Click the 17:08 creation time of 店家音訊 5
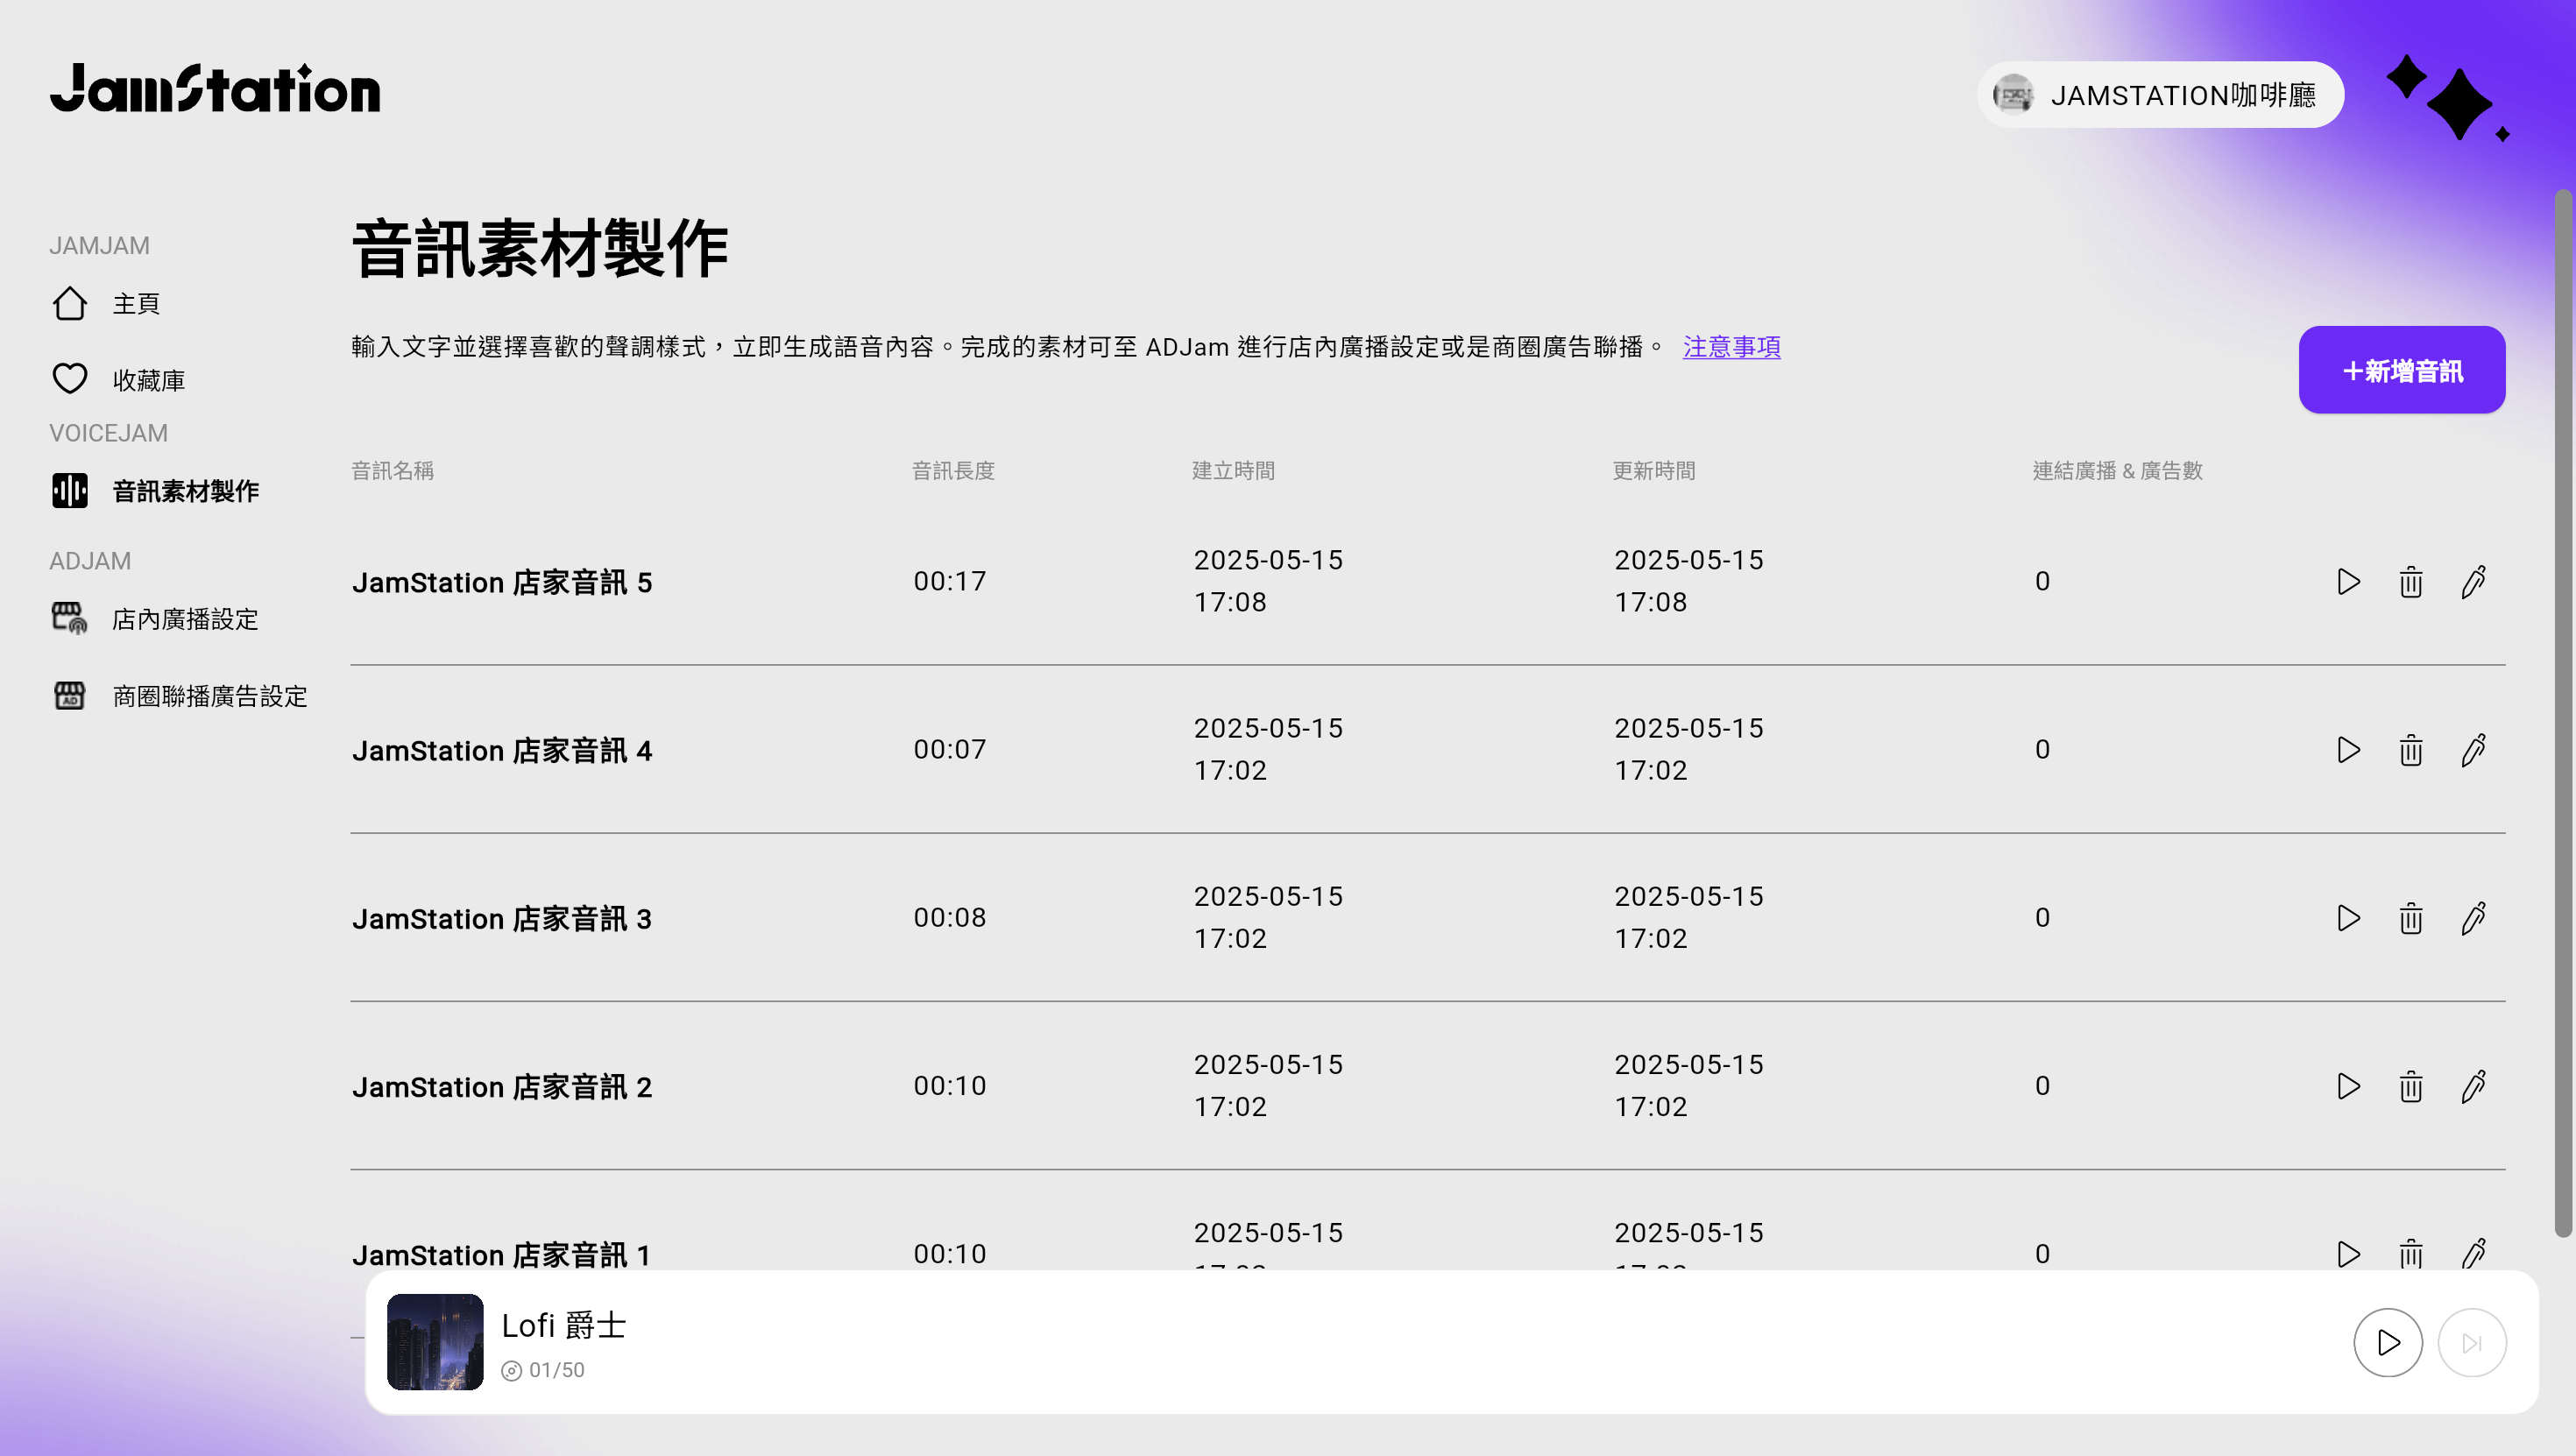Viewport: 2576px width, 1456px height. point(1231,602)
